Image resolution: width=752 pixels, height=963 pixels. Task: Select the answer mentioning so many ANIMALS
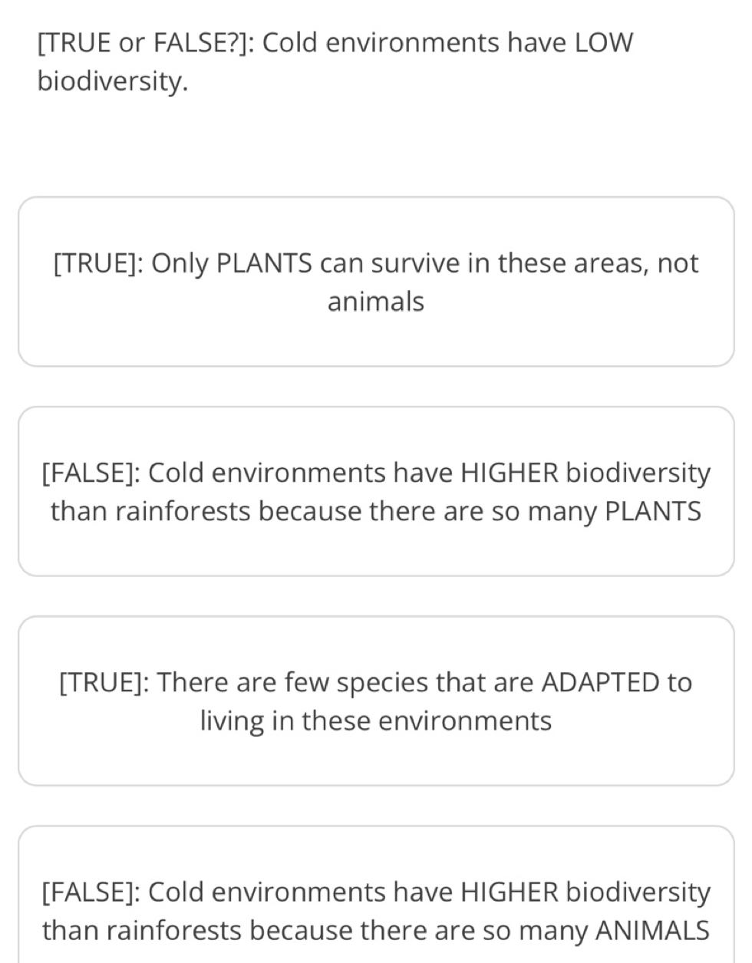coord(376,895)
